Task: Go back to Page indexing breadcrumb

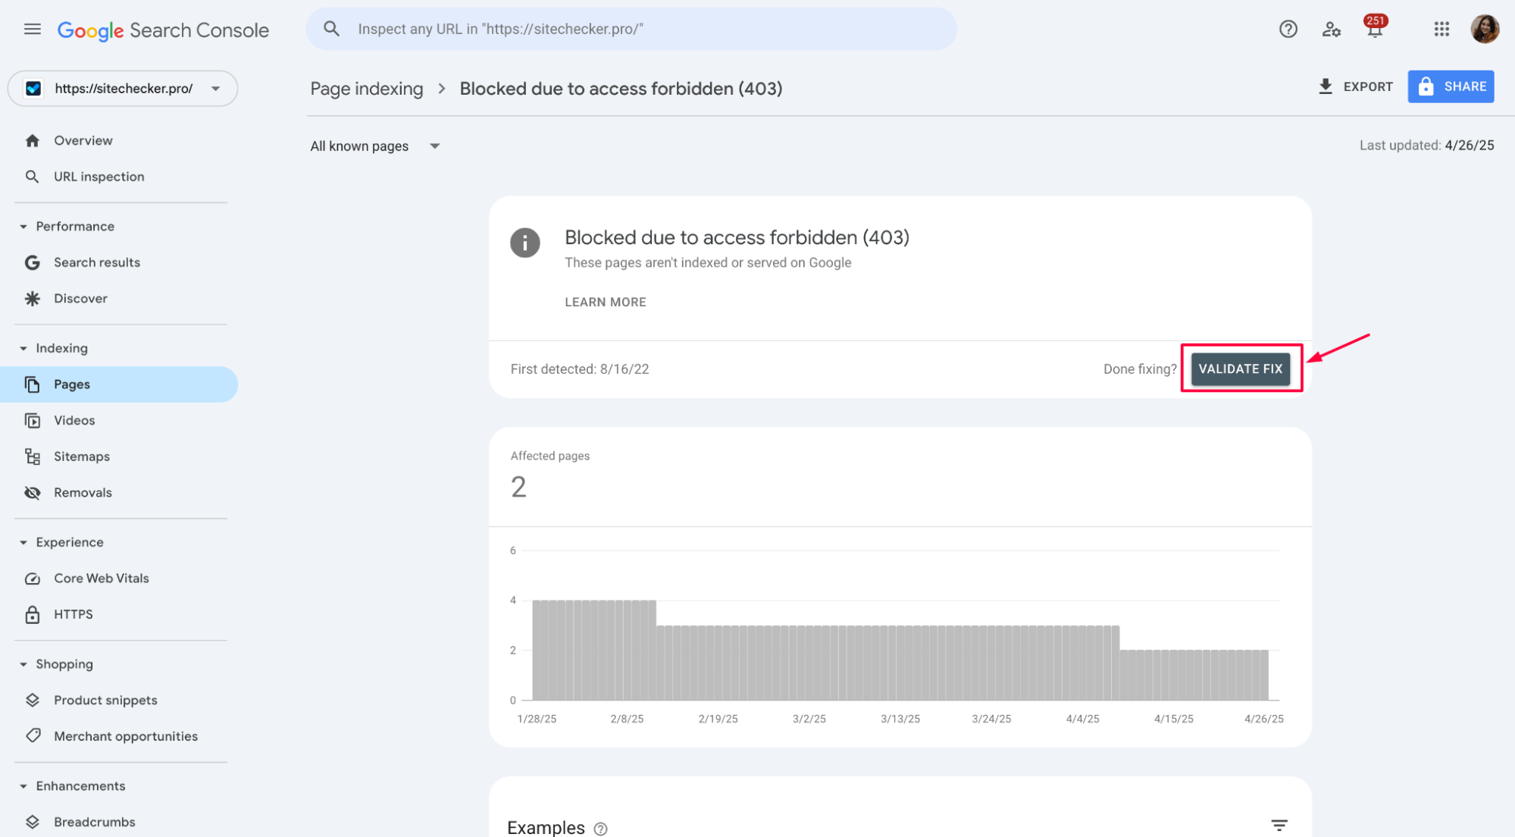Action: [x=367, y=89]
